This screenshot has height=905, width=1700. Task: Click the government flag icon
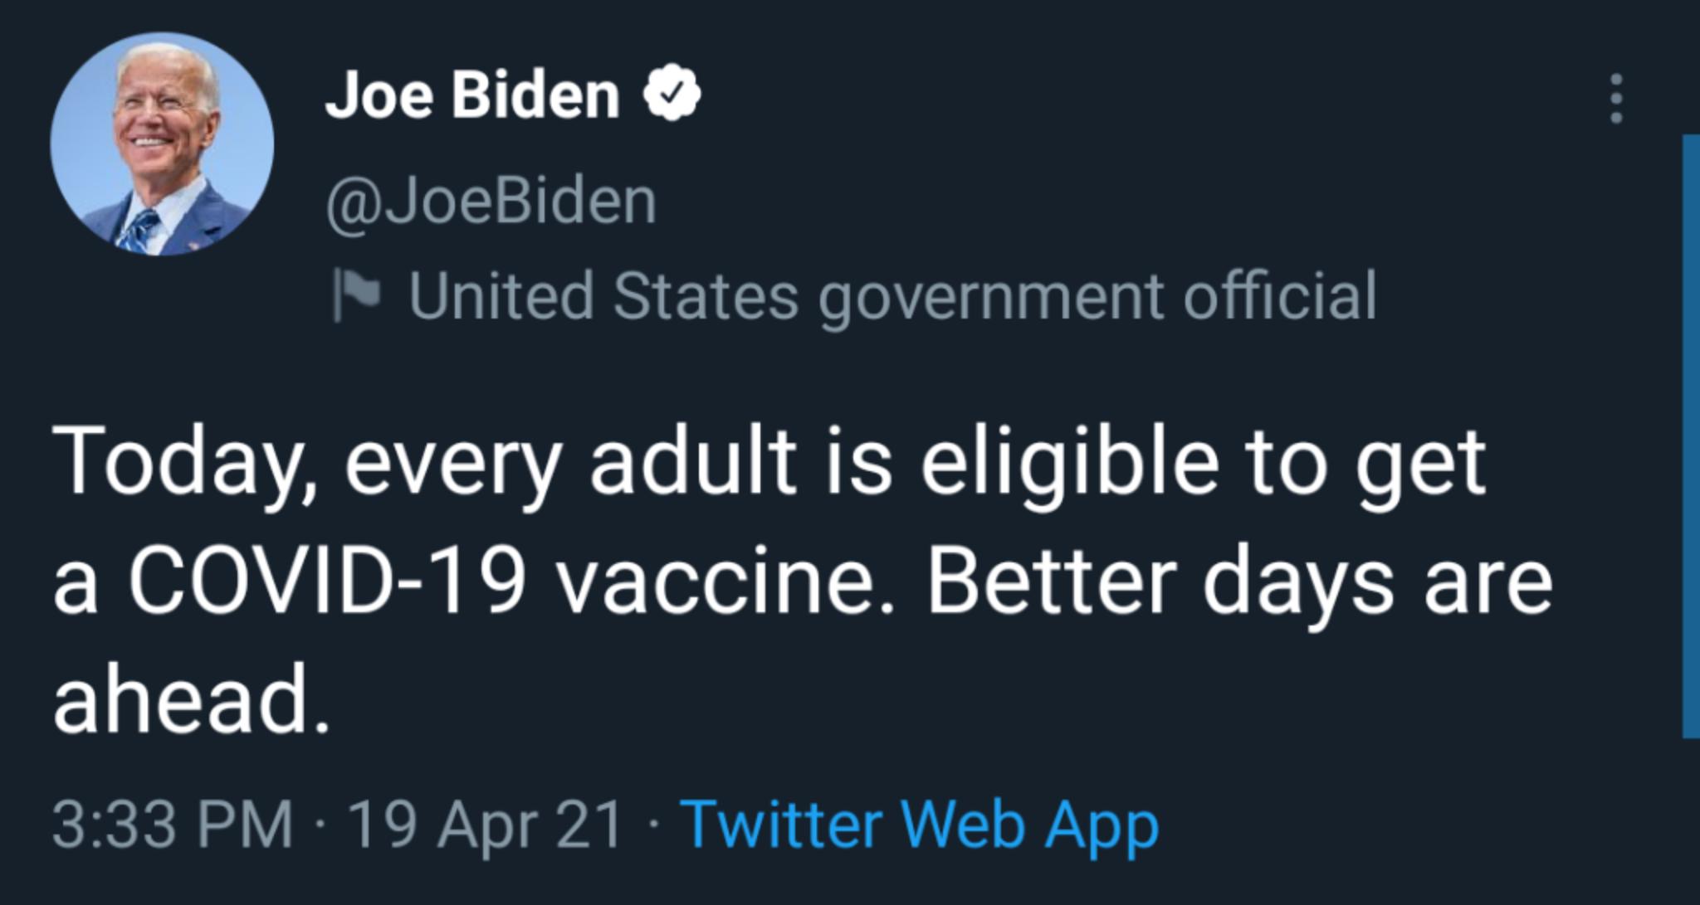[x=355, y=294]
